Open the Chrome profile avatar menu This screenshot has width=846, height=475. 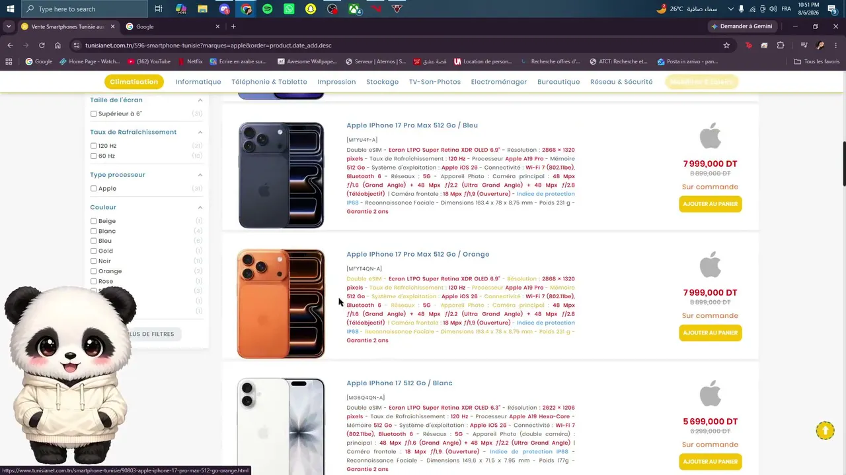[x=820, y=46]
